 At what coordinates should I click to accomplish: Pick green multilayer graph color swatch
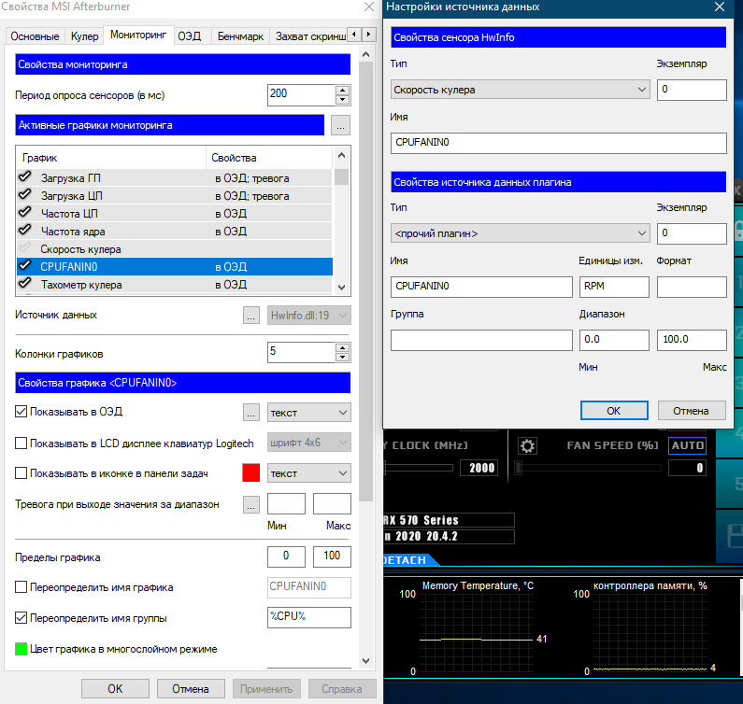pyautogui.click(x=21, y=649)
